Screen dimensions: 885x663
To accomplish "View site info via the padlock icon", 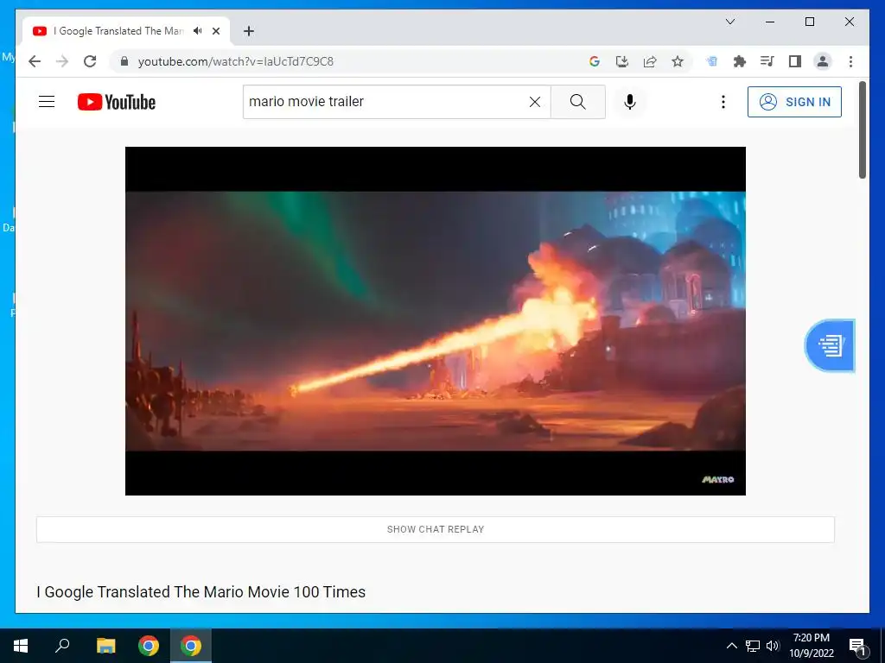I will [x=124, y=61].
